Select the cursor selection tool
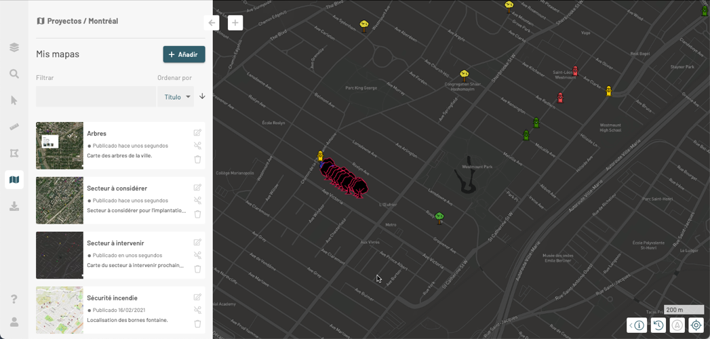The image size is (710, 339). coord(14,100)
